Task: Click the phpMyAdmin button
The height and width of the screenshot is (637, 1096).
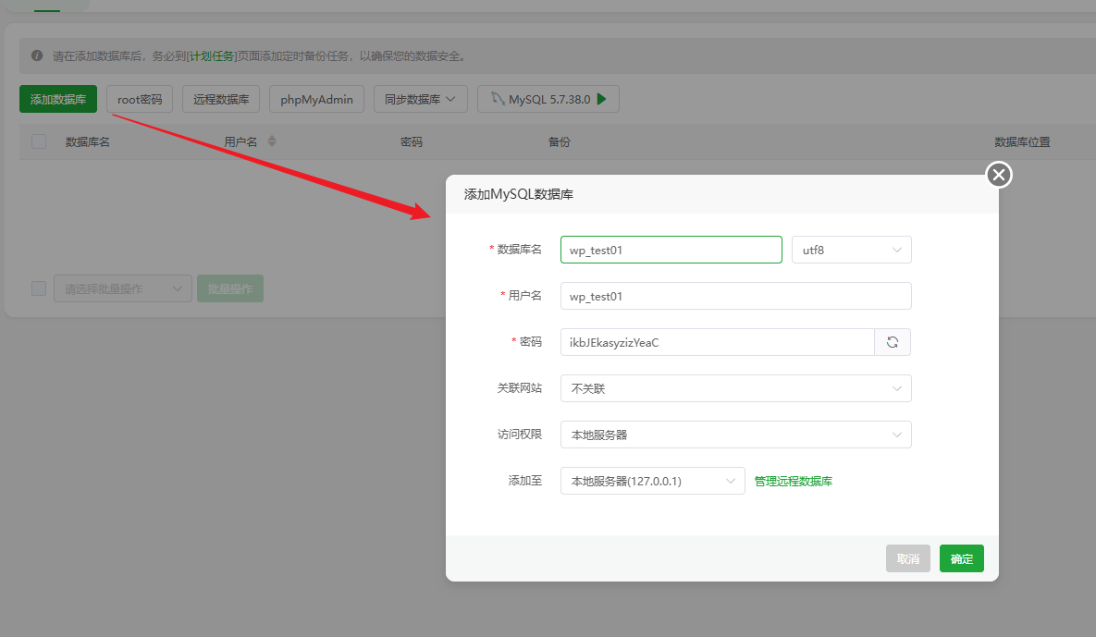Action: [316, 99]
